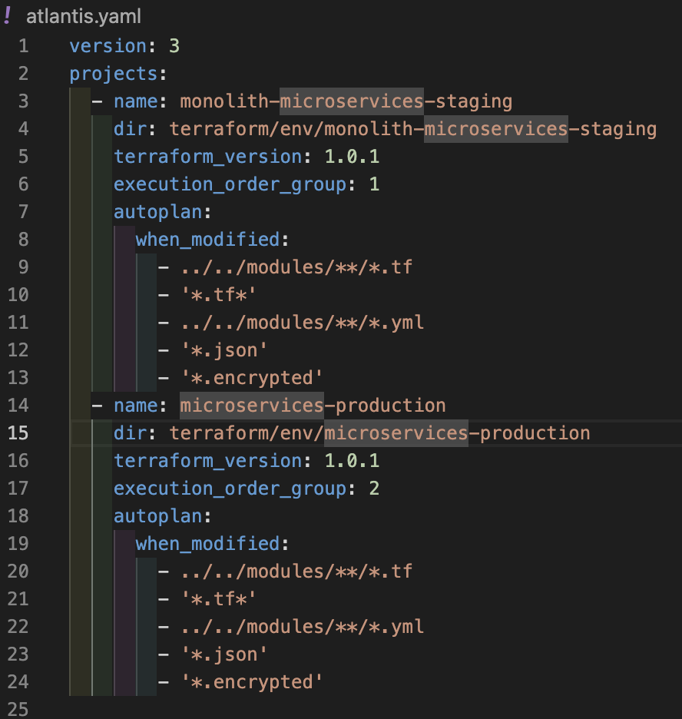
Task: Click the 'name' key on line 14
Action: (x=136, y=406)
